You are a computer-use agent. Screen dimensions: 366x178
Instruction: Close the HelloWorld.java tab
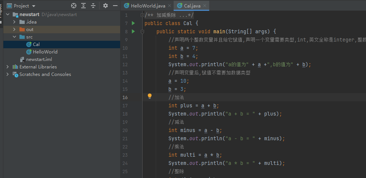click(170, 6)
